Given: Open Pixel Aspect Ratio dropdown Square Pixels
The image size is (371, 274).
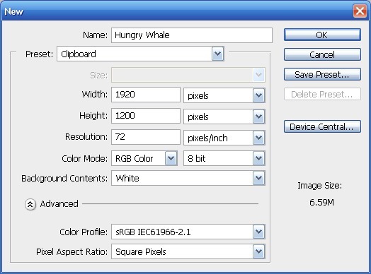Looking at the screenshot, I should pyautogui.click(x=188, y=251).
